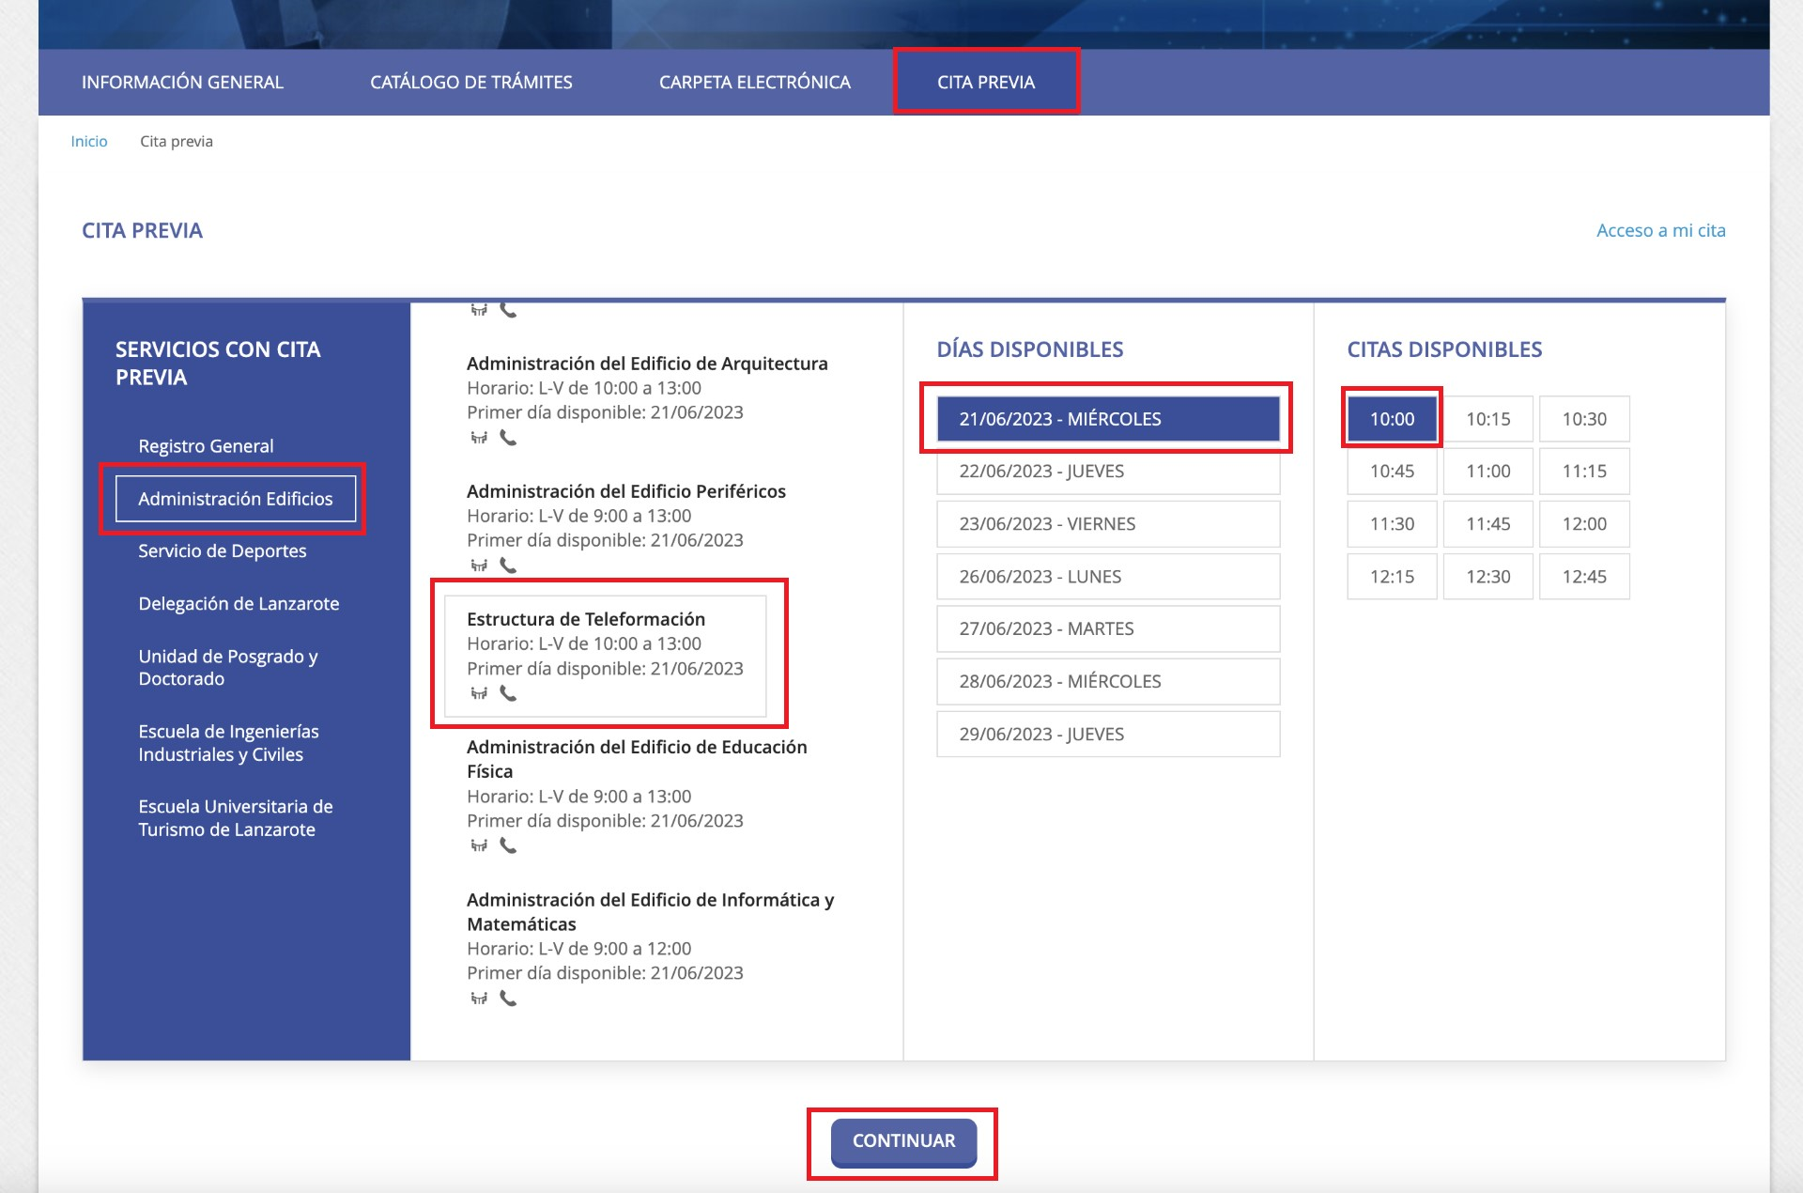Viewport: 1803px width, 1193px height.
Task: Select the 10:30 appointment slot
Action: coord(1584,419)
